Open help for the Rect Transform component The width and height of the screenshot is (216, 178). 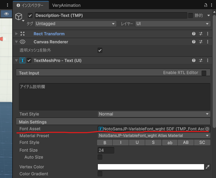(194, 34)
